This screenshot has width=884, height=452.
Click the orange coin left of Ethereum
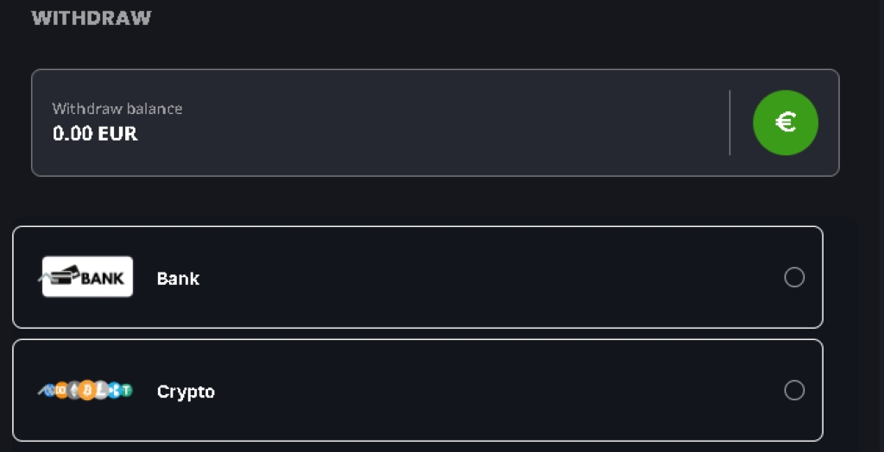pyautogui.click(x=61, y=392)
